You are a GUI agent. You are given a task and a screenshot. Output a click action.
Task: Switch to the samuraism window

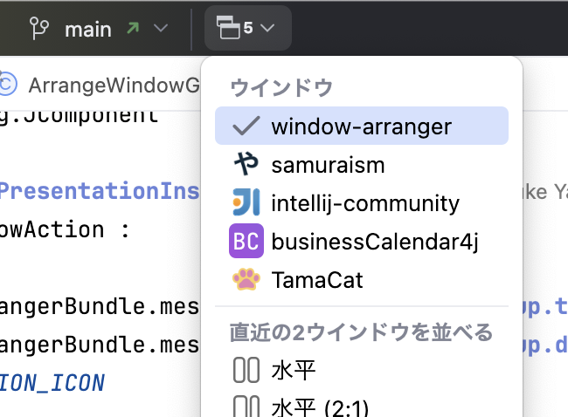tap(362, 165)
